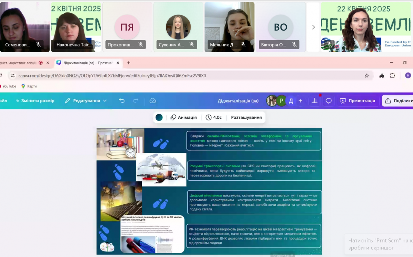
Task: Click the Prnt Scrn screenshot hint notification
Action: click(379, 244)
